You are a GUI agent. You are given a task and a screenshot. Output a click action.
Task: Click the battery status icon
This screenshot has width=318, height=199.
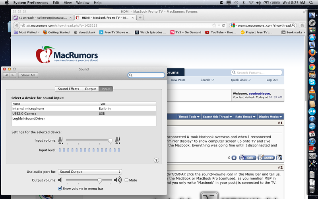266,3
